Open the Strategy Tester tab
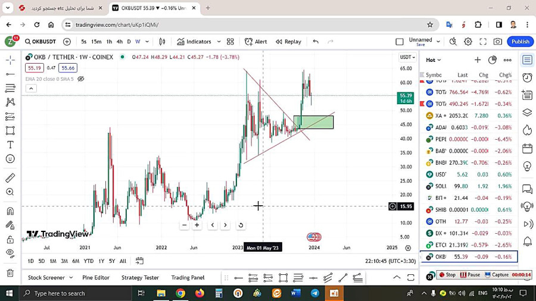Image resolution: width=536 pixels, height=301 pixels. 140,278
